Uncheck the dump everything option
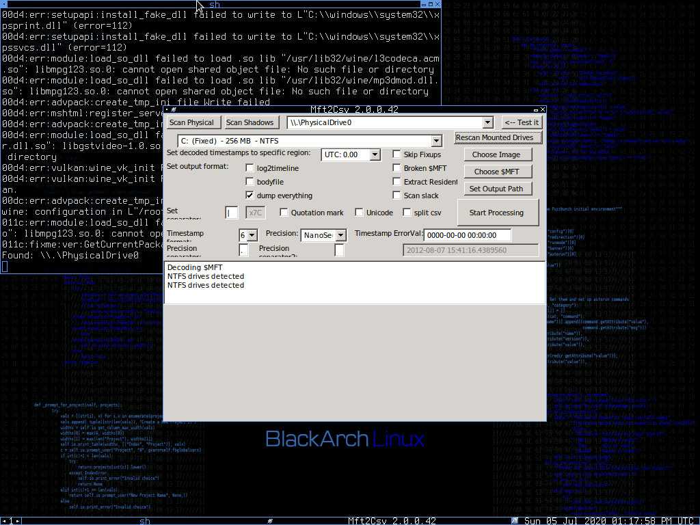Screen dimensions: 700x525 (x=250, y=196)
